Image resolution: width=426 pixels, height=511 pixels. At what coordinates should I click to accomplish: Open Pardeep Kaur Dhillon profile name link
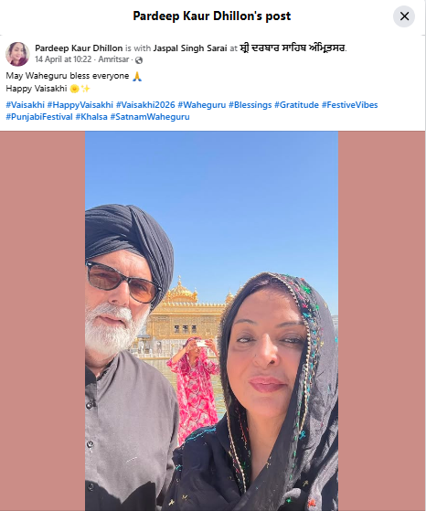[79, 48]
